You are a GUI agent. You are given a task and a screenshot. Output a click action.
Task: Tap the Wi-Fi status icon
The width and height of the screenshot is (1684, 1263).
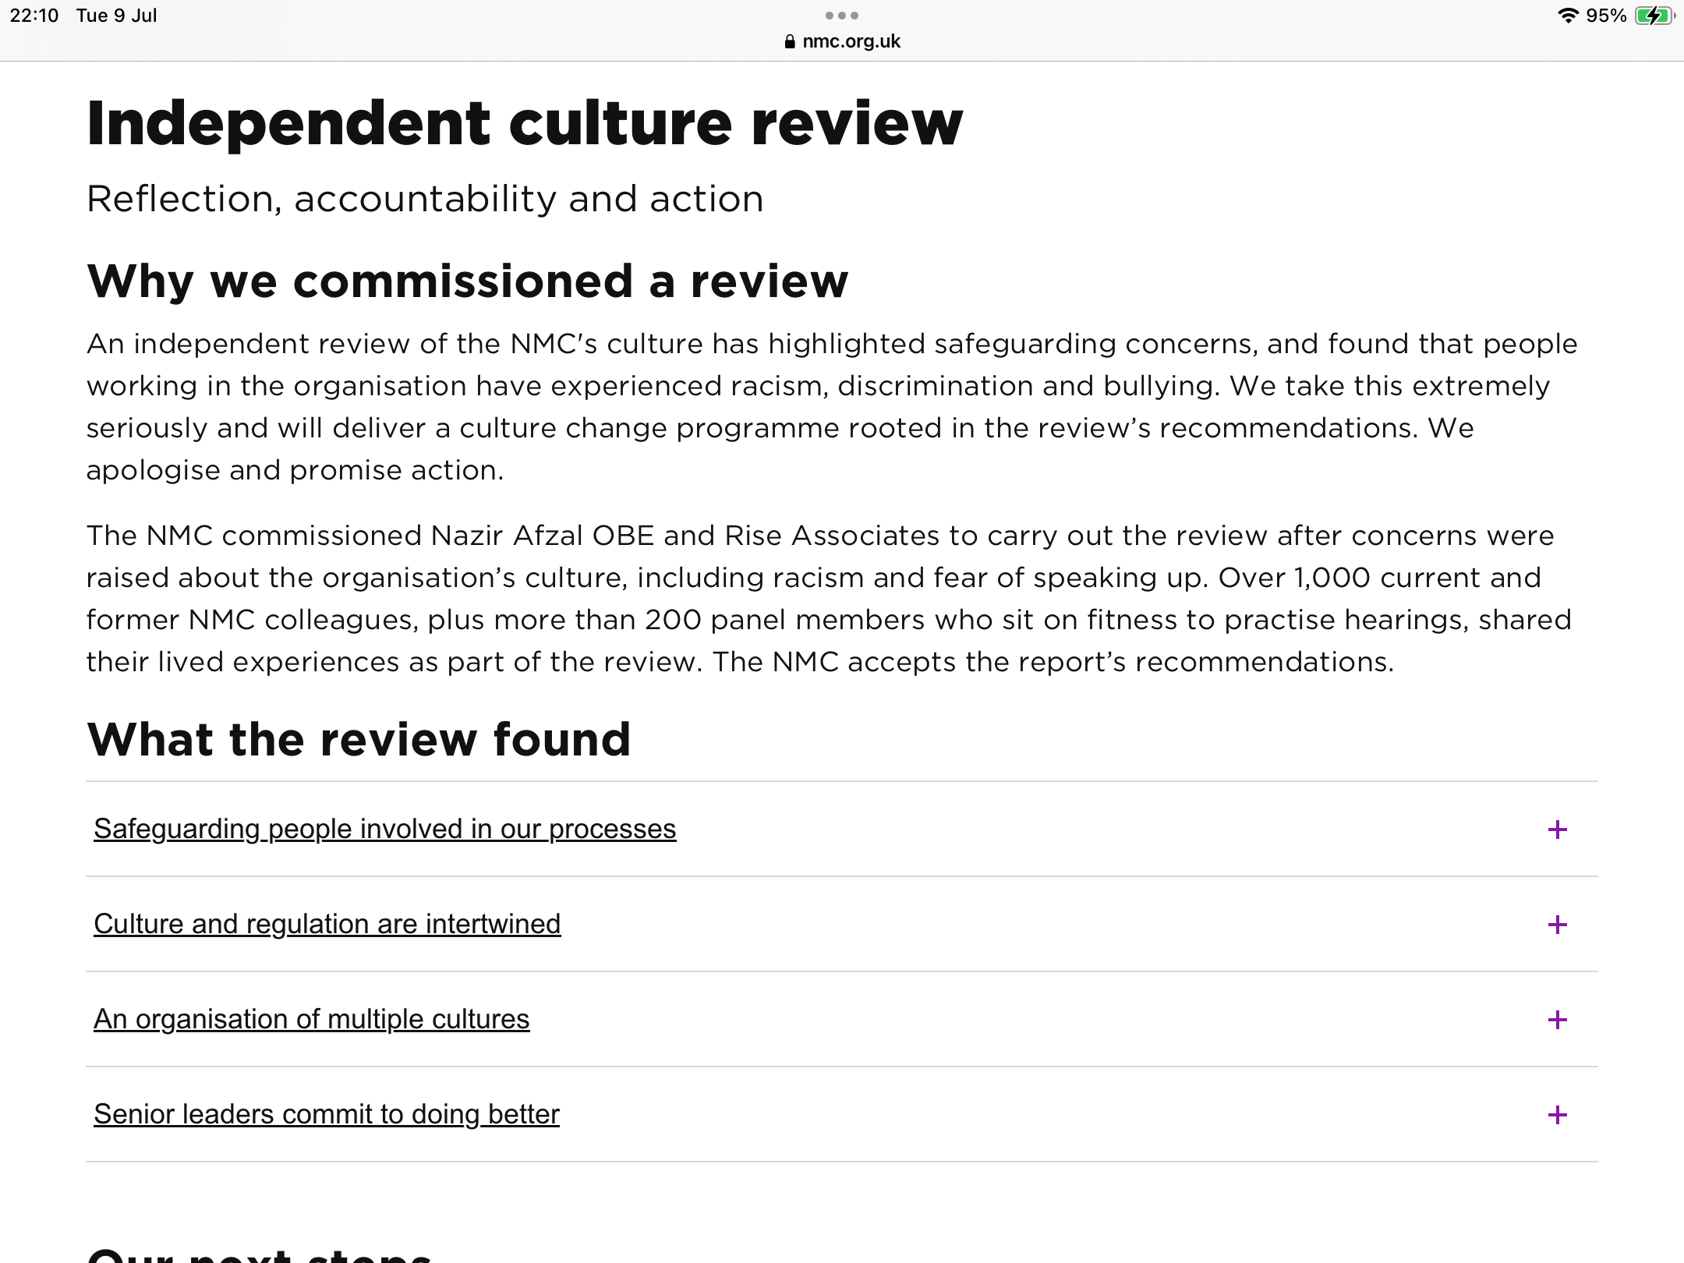coord(1567,16)
